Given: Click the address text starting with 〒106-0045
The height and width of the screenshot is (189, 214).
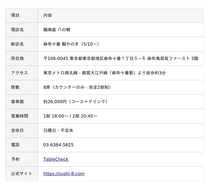Looking at the screenshot, I should point(121,58).
